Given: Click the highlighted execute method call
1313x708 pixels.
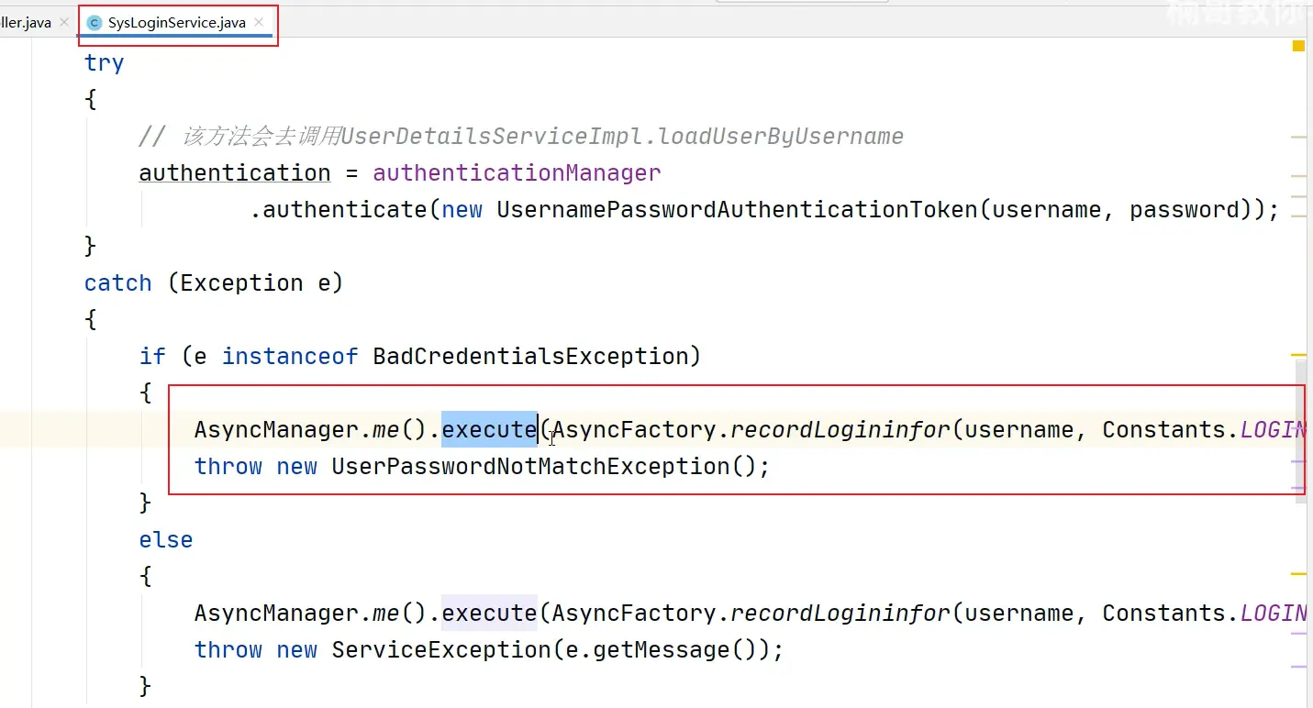Looking at the screenshot, I should (489, 429).
